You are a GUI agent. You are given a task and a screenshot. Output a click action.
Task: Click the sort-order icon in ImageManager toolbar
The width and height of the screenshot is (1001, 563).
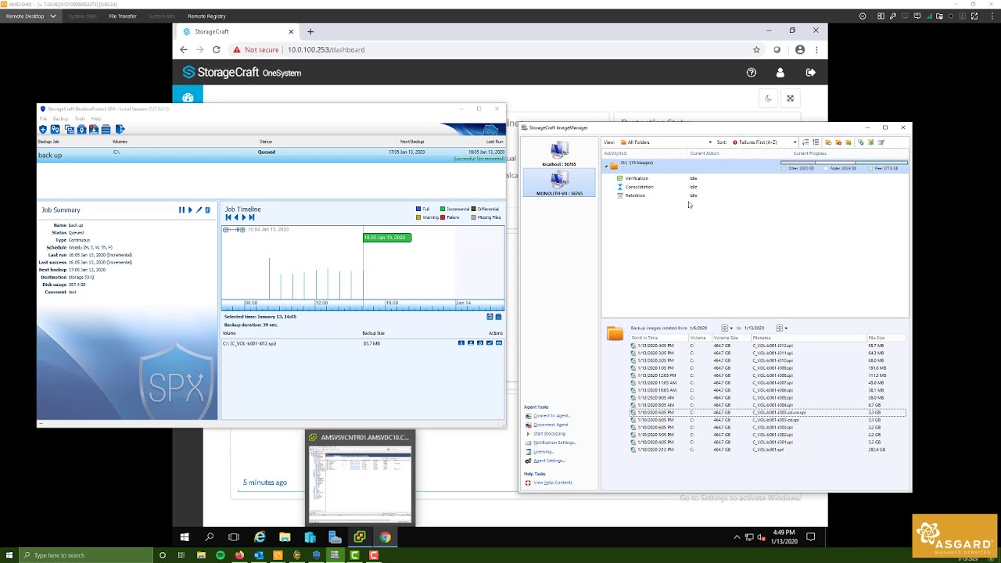tap(805, 142)
